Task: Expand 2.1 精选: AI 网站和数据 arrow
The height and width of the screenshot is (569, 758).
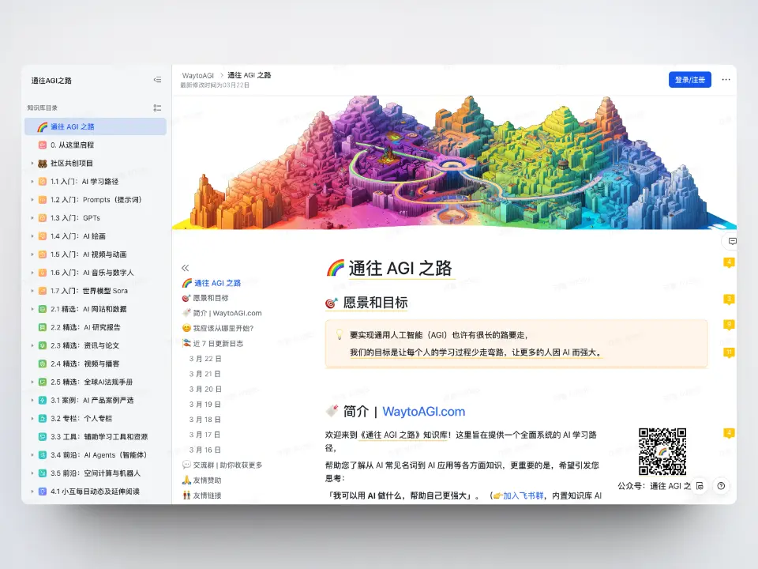Action: point(32,309)
